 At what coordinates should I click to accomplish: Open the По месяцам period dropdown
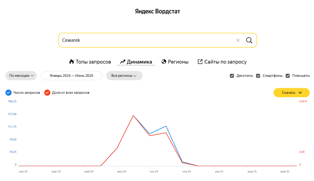(x=21, y=76)
